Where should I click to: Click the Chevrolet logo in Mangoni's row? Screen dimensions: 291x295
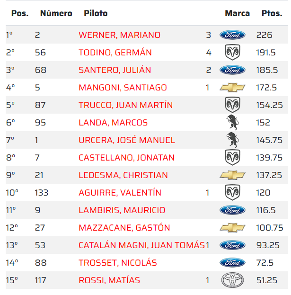tap(232, 88)
